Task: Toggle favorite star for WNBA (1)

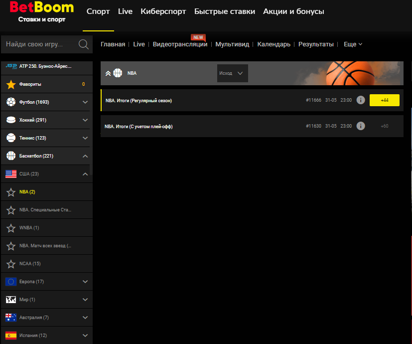Action: pos(11,228)
